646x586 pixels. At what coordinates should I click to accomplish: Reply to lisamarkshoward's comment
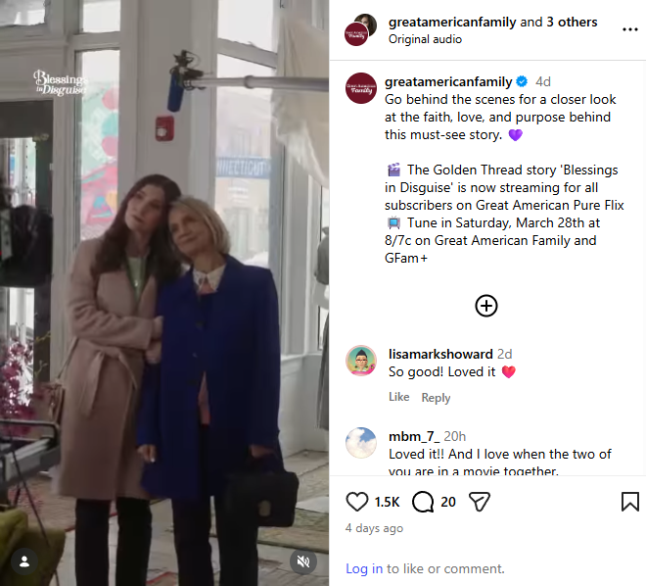pyautogui.click(x=436, y=398)
